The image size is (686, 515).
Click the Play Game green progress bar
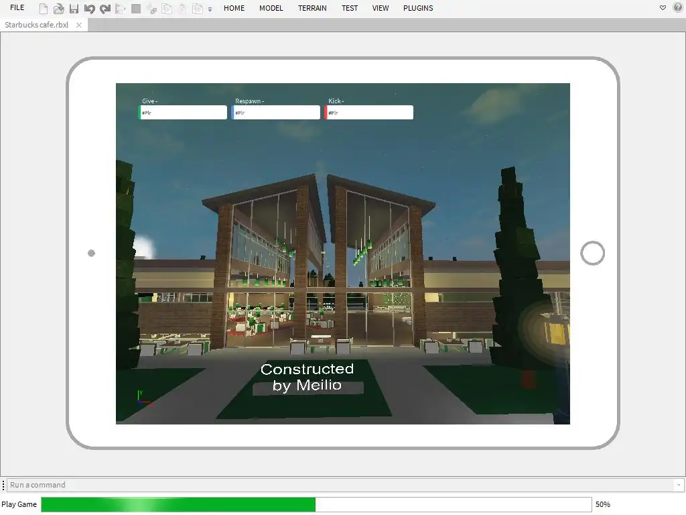coord(316,504)
